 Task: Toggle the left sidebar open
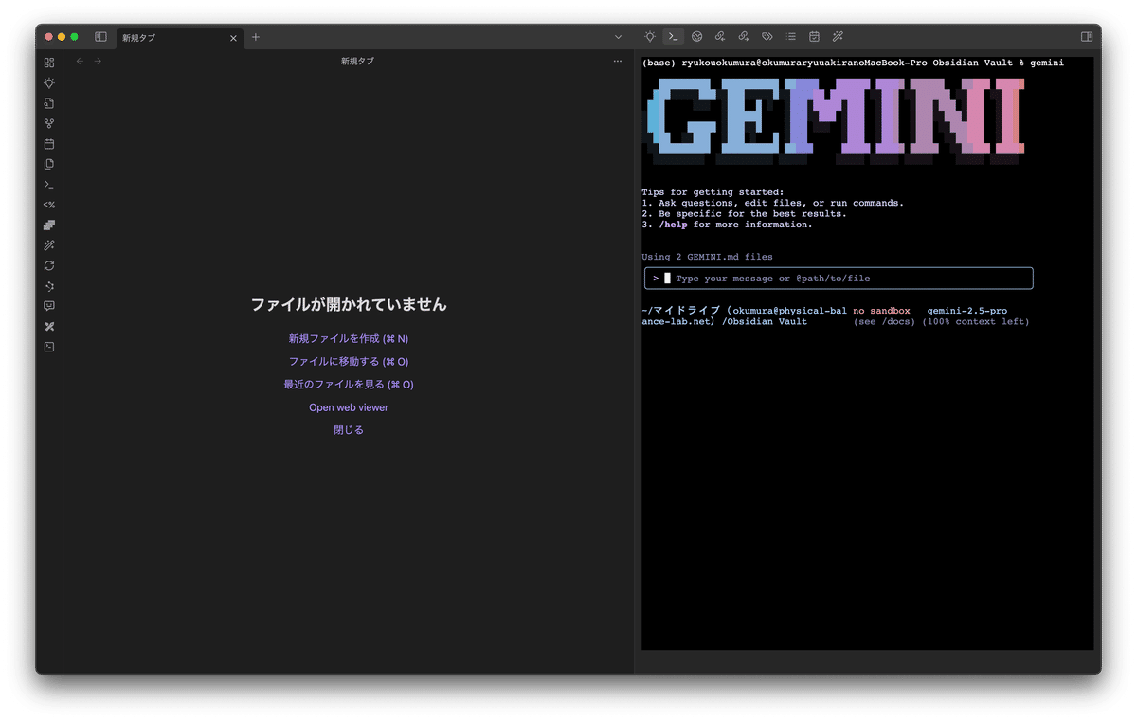pos(100,36)
